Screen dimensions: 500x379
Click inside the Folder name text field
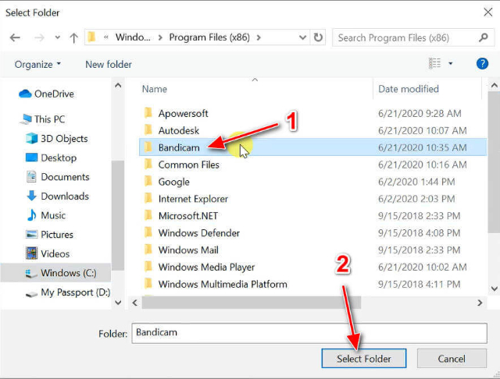click(x=309, y=332)
